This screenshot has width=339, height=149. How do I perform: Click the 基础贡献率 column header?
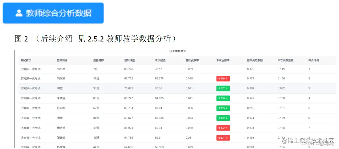click(192, 60)
